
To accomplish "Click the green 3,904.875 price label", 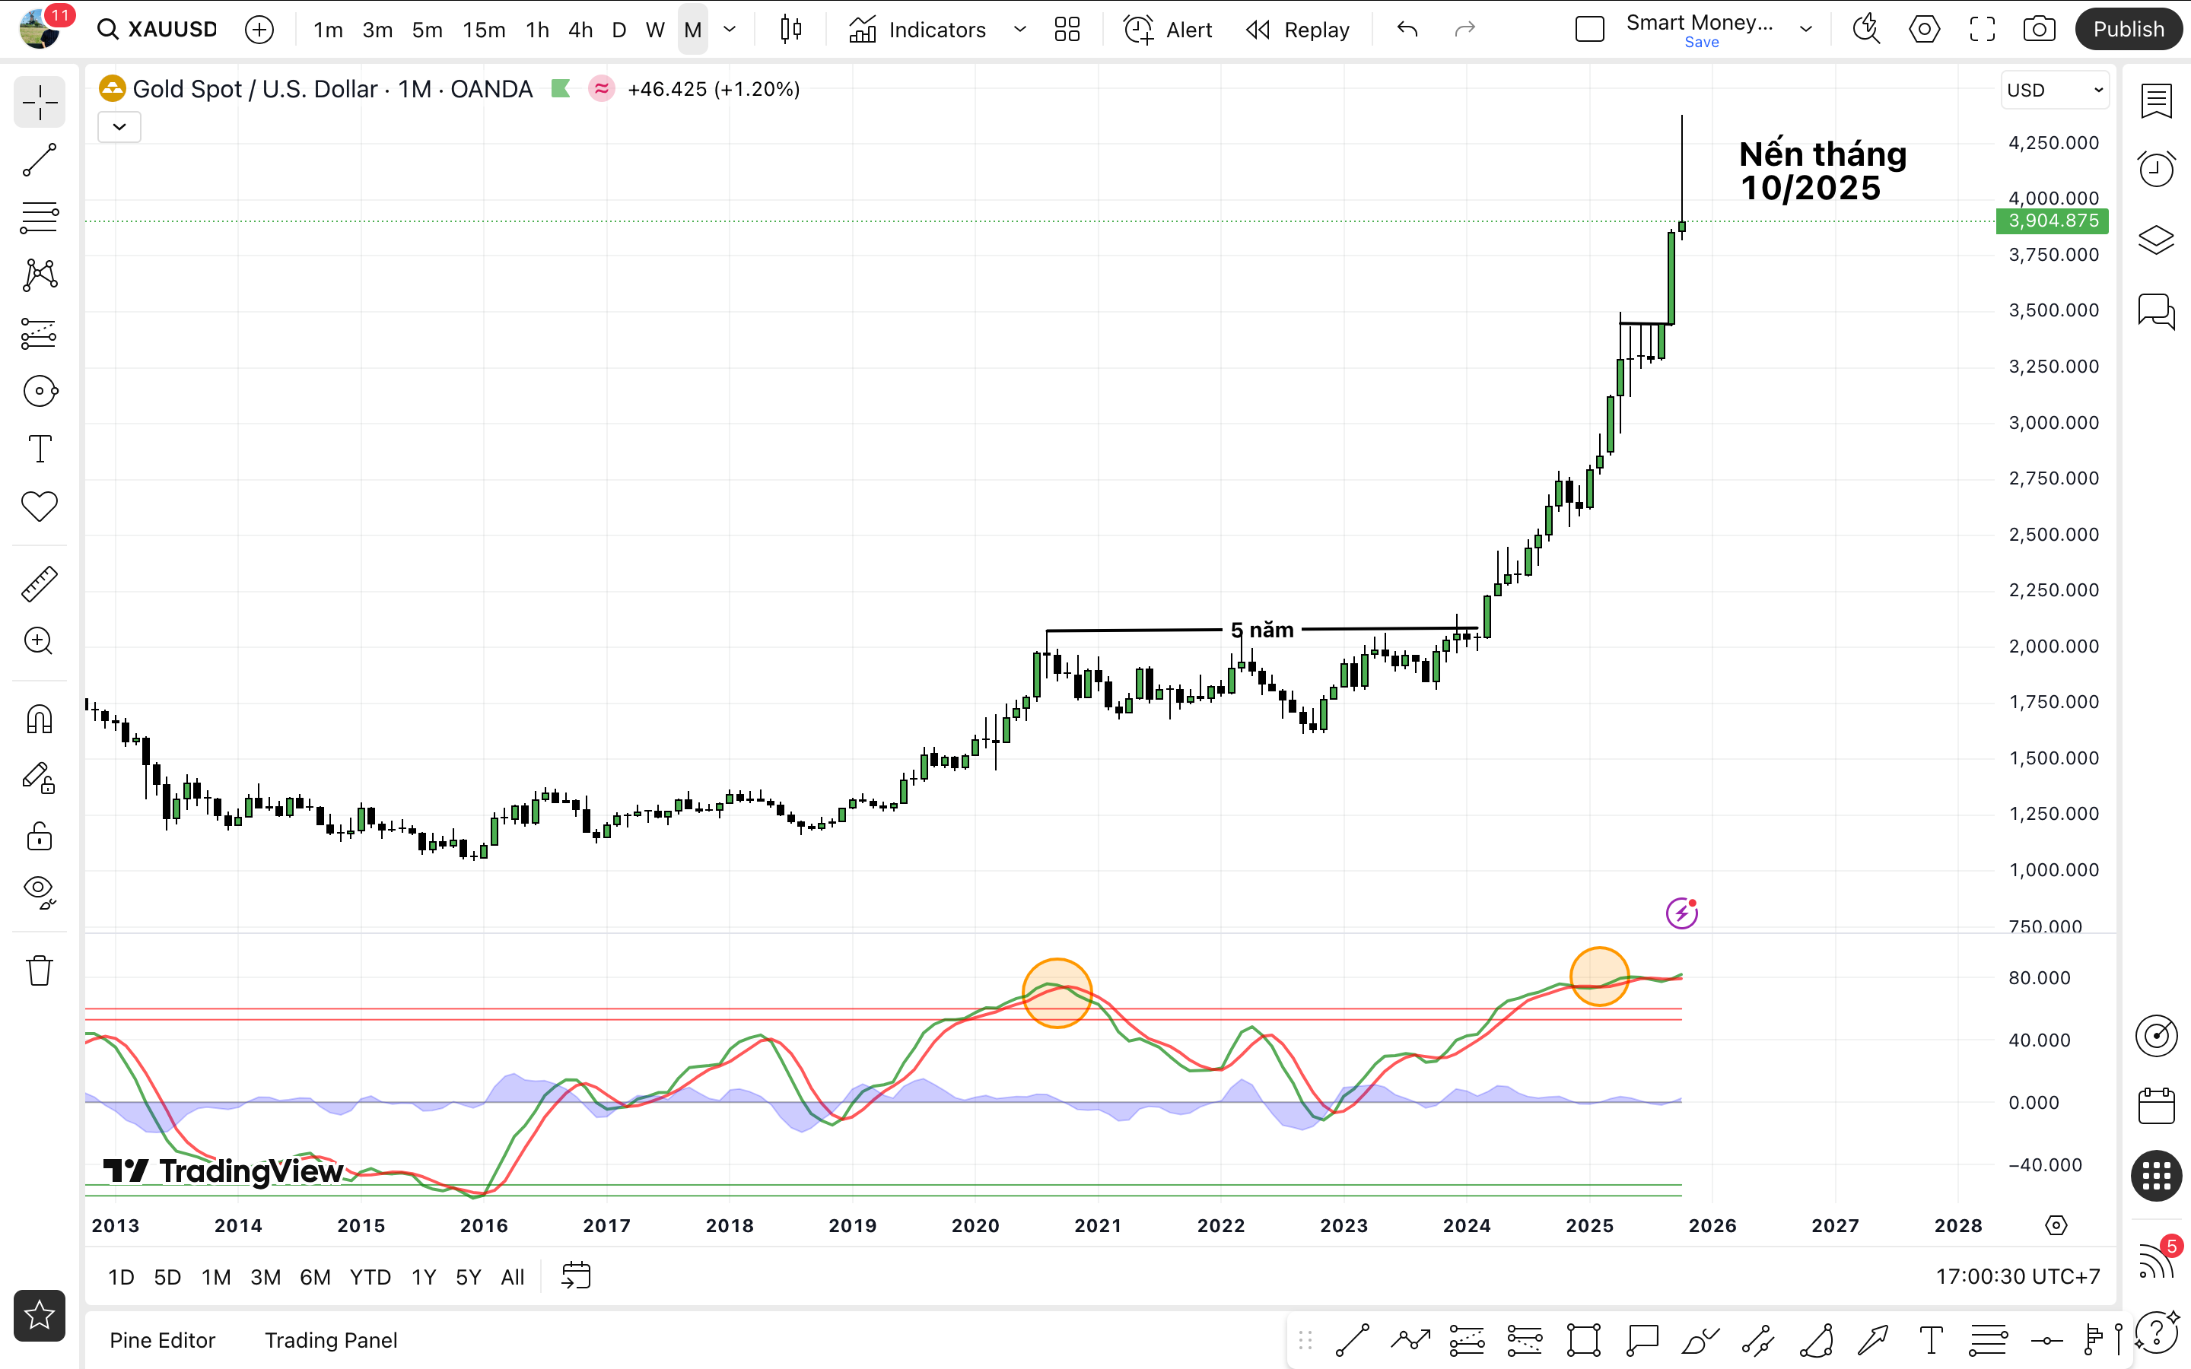I will pos(2052,220).
